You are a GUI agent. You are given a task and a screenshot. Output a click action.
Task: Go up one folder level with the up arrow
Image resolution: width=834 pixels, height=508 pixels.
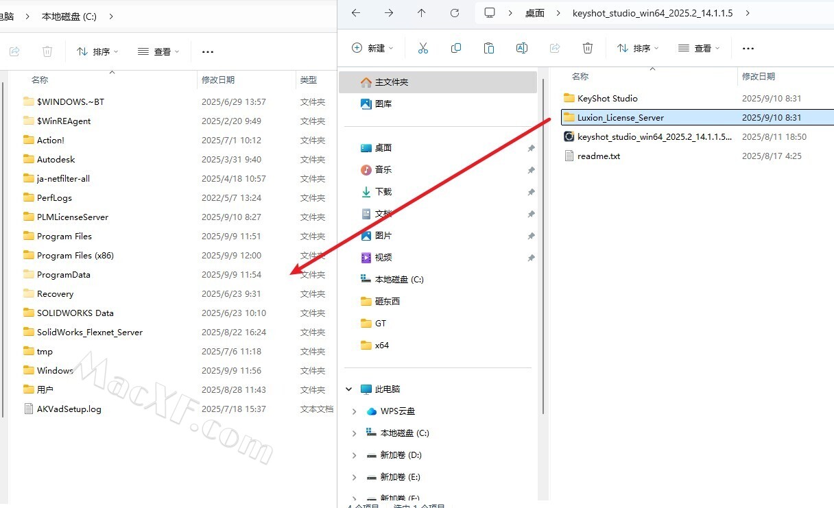coord(421,13)
